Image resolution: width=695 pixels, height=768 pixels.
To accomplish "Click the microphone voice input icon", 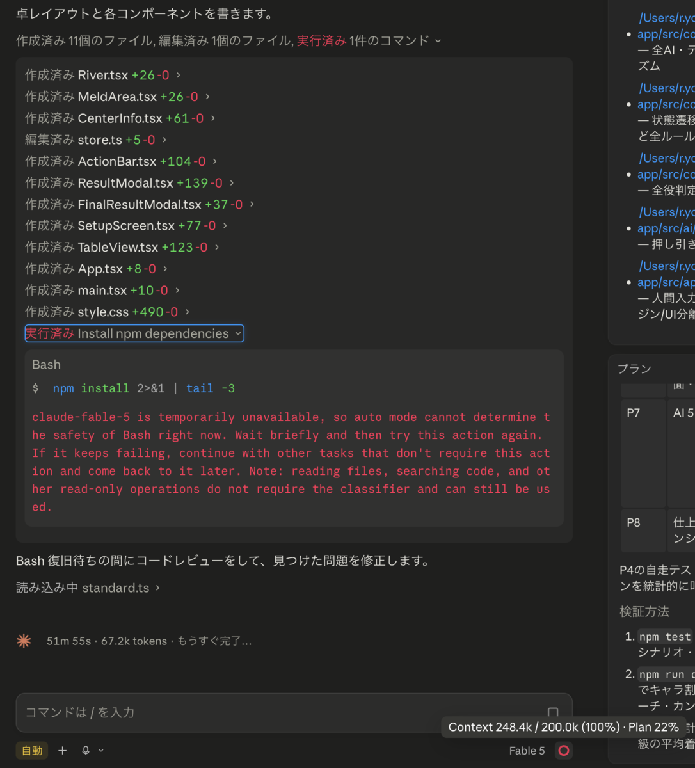I will [x=86, y=750].
